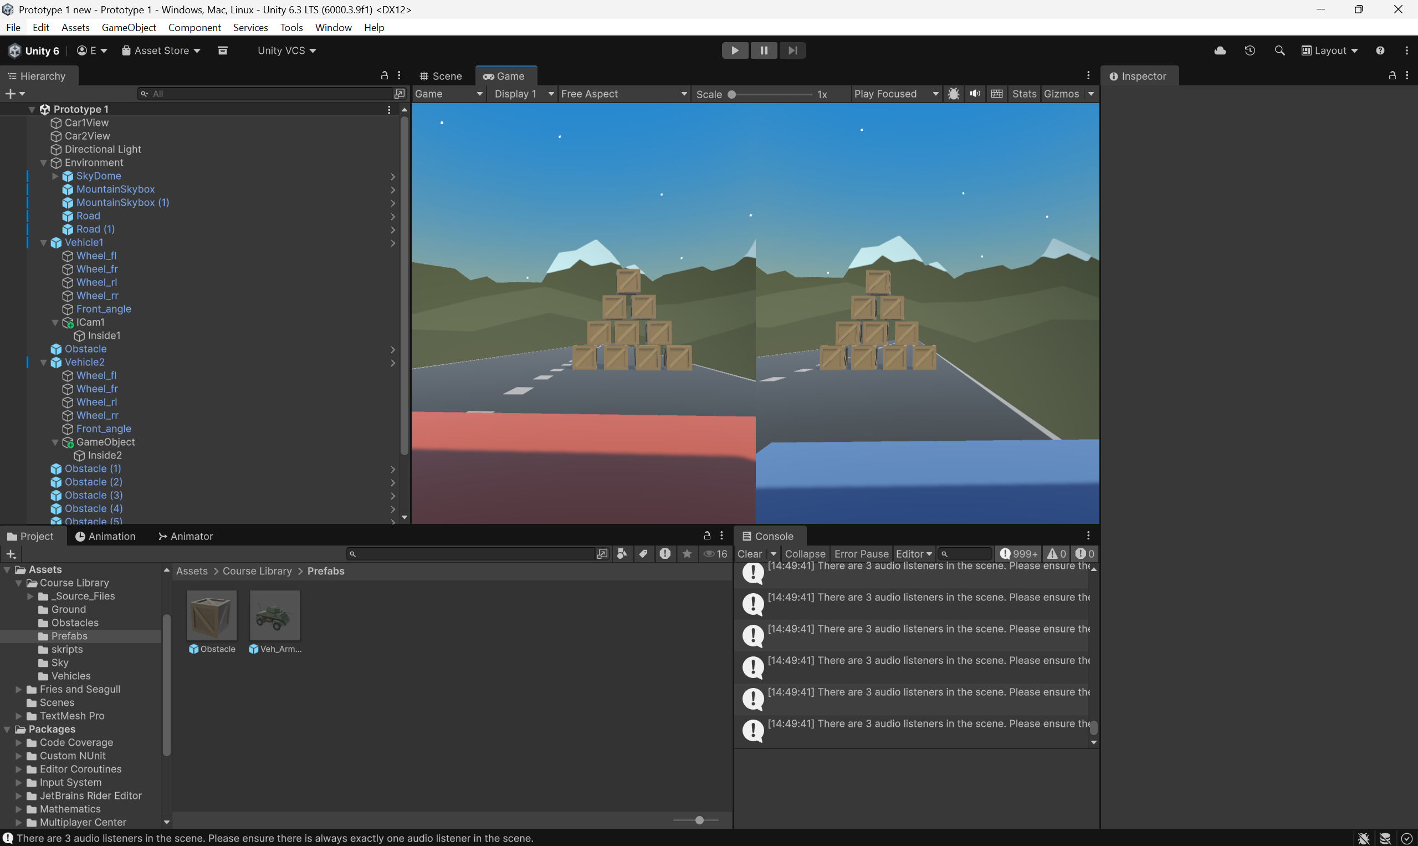Click the Game view Scale slider
The height and width of the screenshot is (846, 1418).
tap(771, 95)
